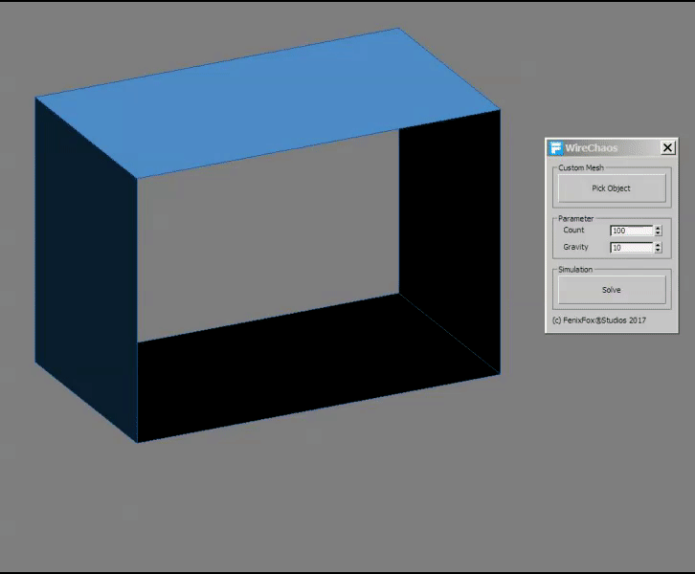Decrease Count with the down spinner arrow

coord(659,233)
